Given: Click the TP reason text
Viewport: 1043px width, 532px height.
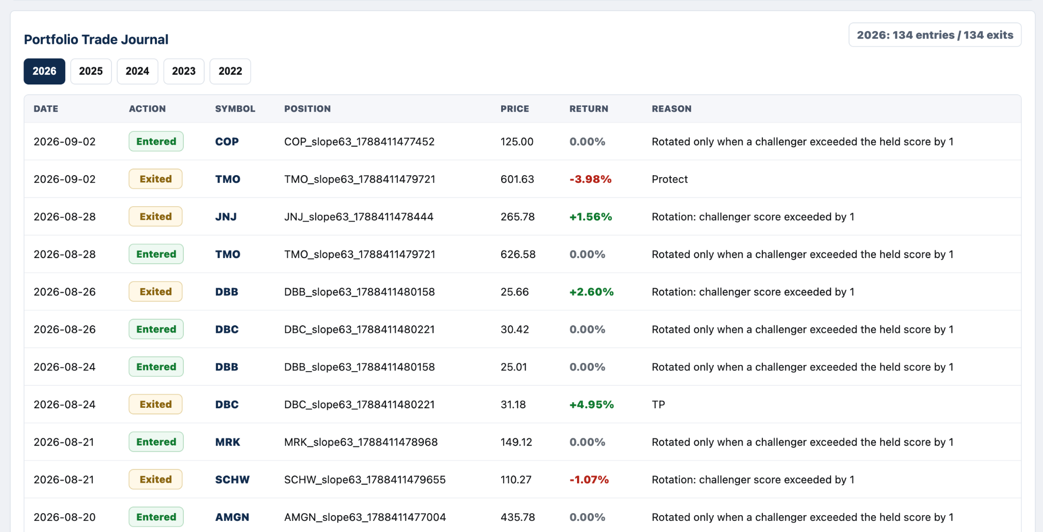Looking at the screenshot, I should pos(658,405).
